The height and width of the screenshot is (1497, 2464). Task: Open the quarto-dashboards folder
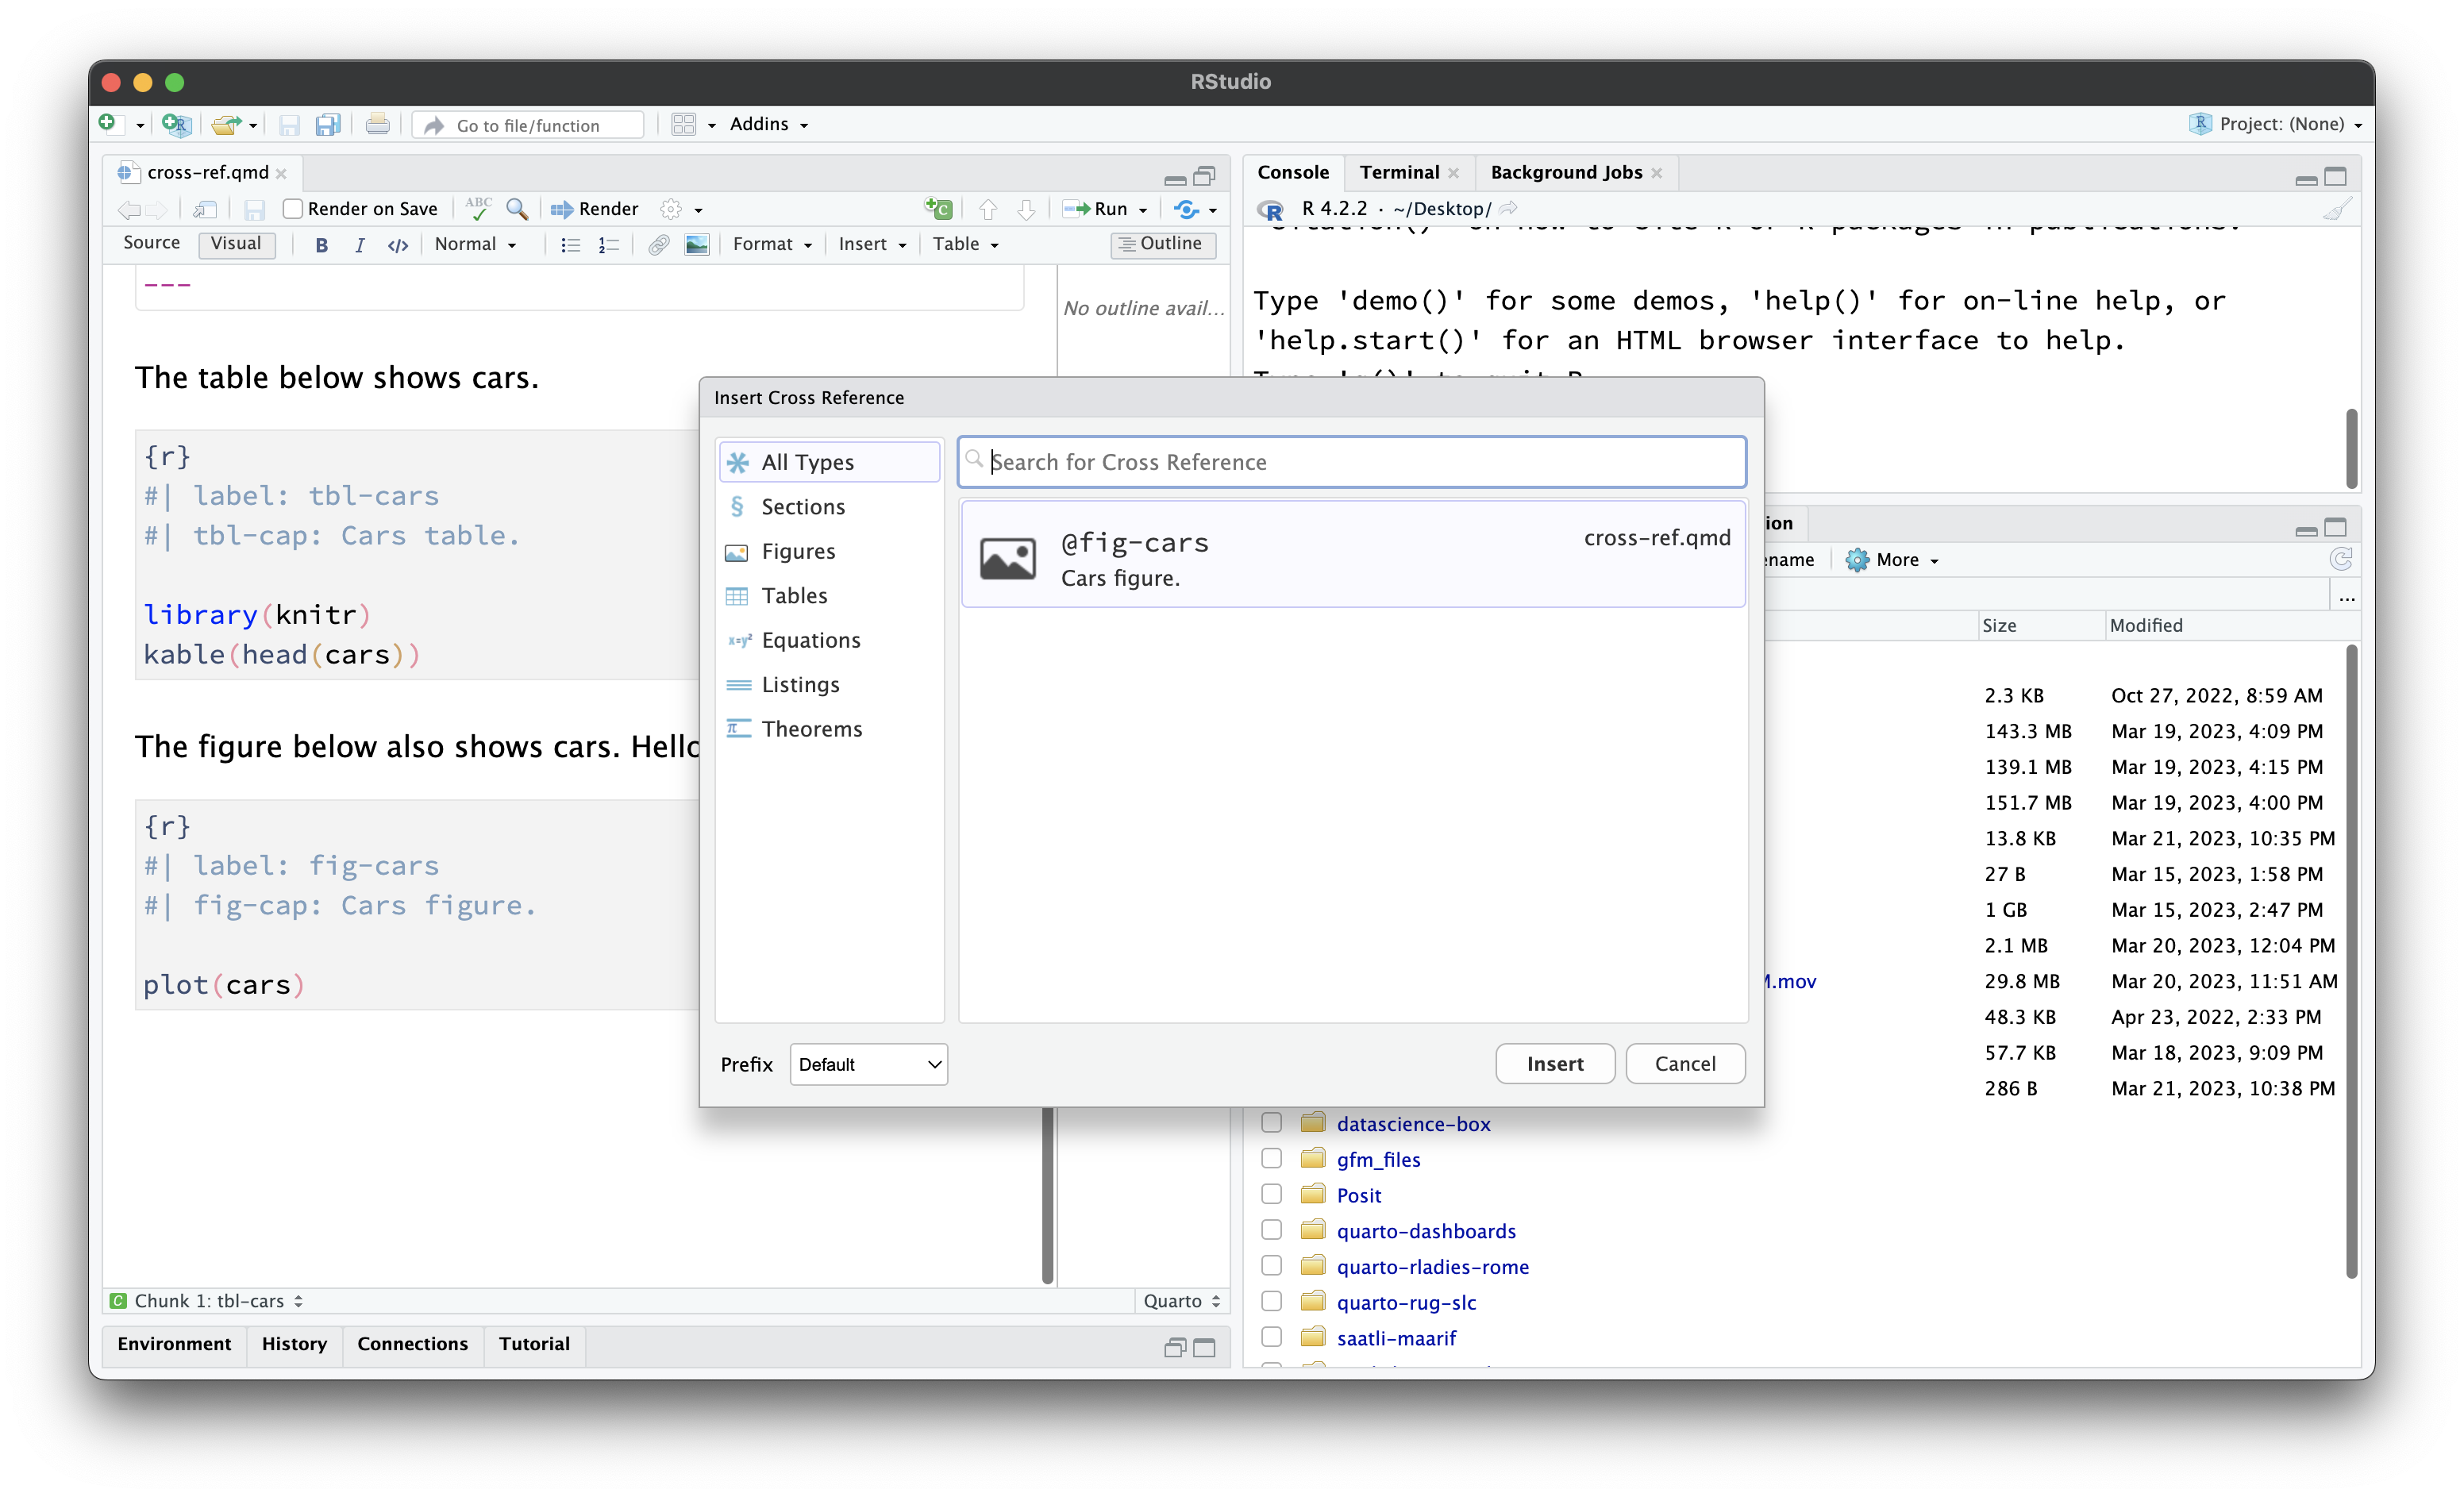pyautogui.click(x=1426, y=1230)
